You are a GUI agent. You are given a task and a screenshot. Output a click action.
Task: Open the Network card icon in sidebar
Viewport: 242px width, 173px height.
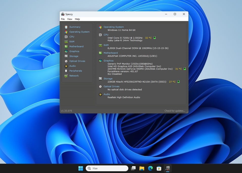pos(66,76)
